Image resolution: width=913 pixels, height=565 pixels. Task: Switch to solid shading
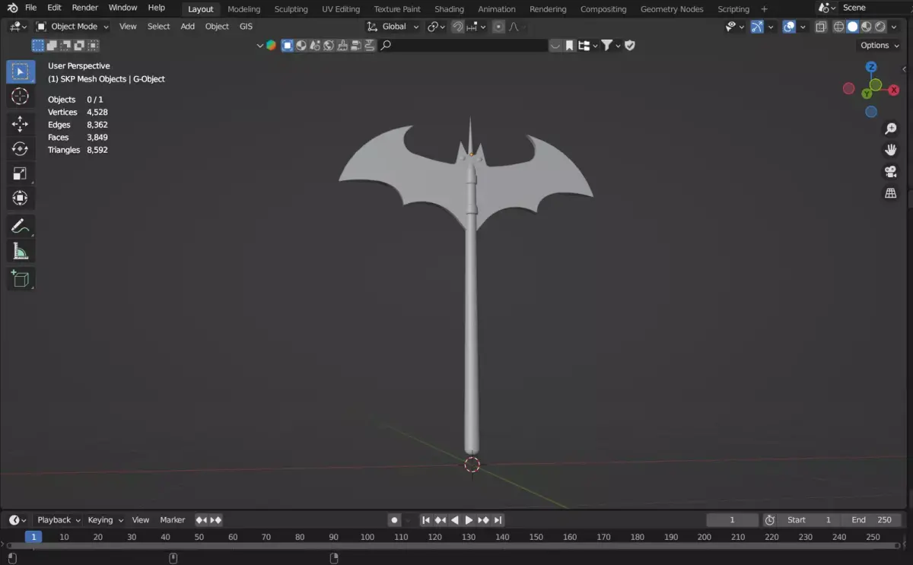pyautogui.click(x=852, y=27)
